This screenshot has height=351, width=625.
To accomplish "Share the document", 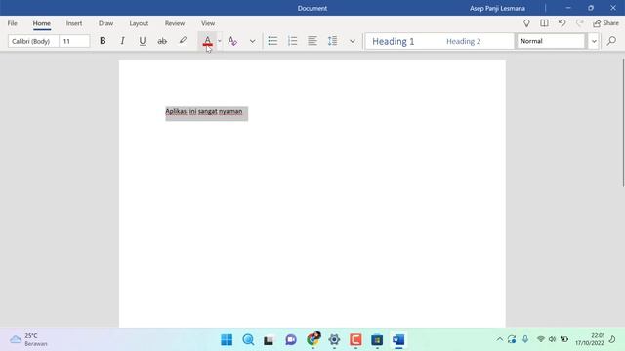I will point(605,23).
